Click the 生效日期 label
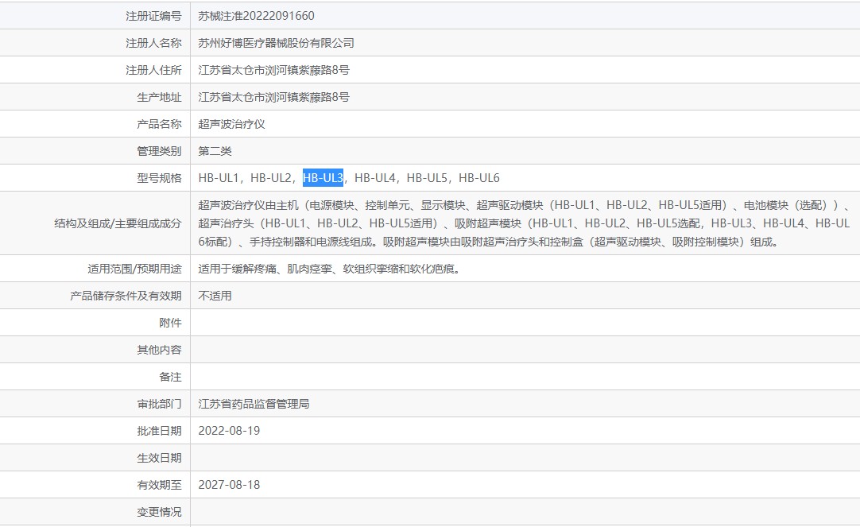860x527 pixels. [x=159, y=457]
